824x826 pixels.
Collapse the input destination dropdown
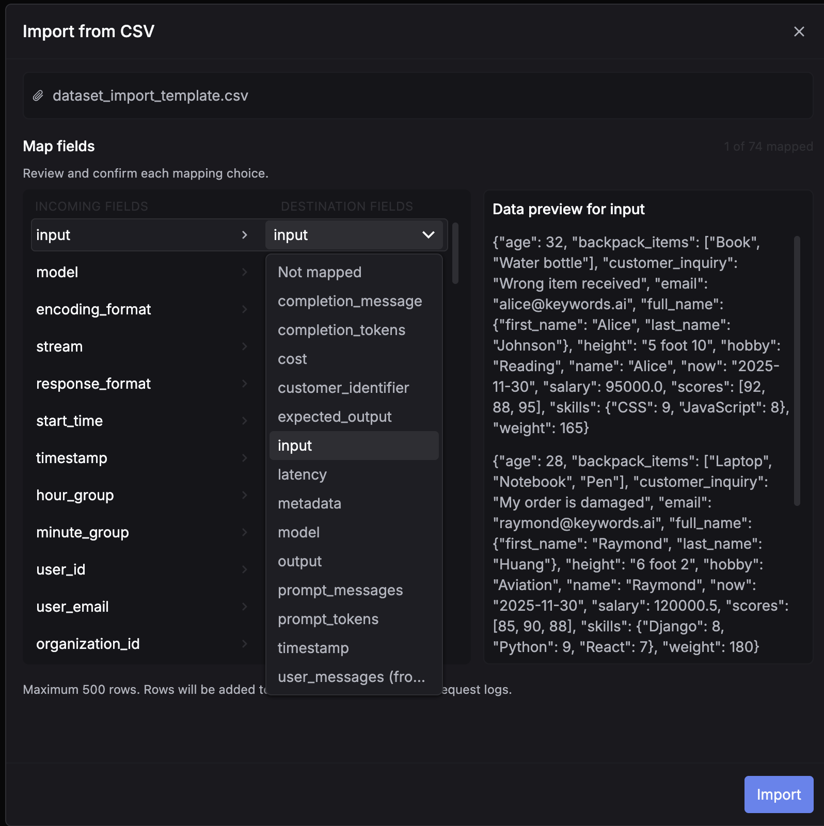point(428,235)
